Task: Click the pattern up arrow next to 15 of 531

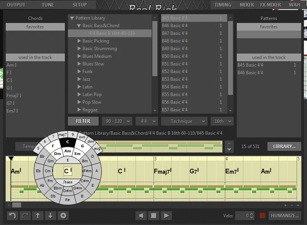Action: click(x=229, y=144)
